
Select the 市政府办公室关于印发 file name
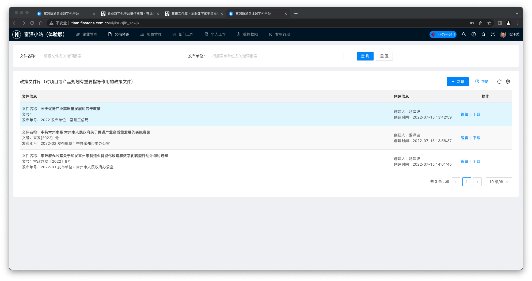[x=104, y=156]
